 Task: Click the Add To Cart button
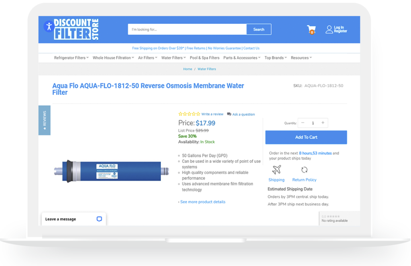[x=306, y=137]
